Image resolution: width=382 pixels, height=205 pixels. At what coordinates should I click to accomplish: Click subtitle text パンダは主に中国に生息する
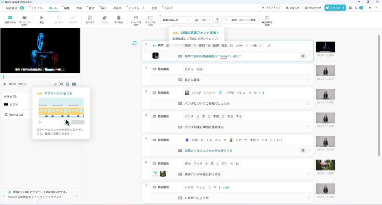pyautogui.click(x=204, y=127)
